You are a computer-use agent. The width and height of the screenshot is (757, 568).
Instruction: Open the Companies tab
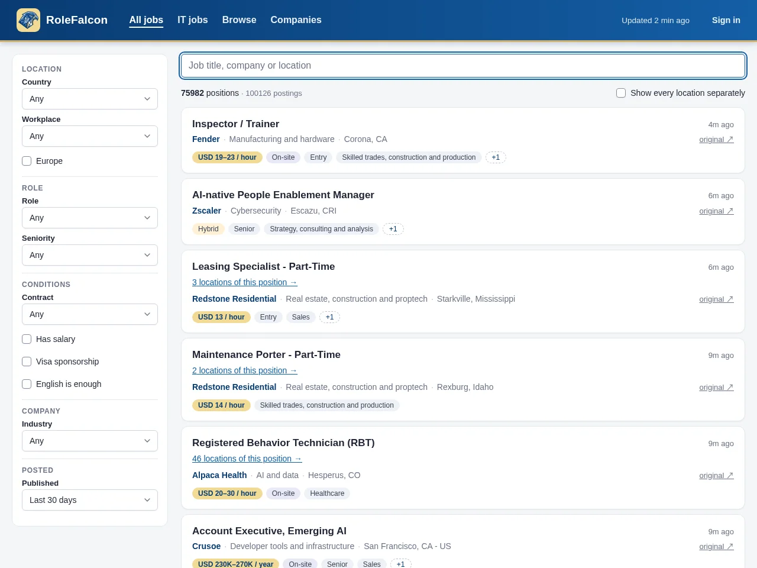[296, 20]
